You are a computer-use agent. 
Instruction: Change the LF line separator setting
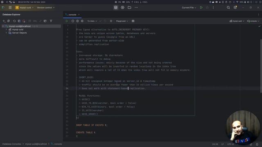pyautogui.click(x=222, y=144)
